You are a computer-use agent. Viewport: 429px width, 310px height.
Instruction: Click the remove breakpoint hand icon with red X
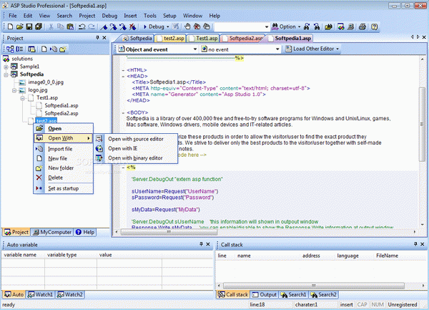197,26
